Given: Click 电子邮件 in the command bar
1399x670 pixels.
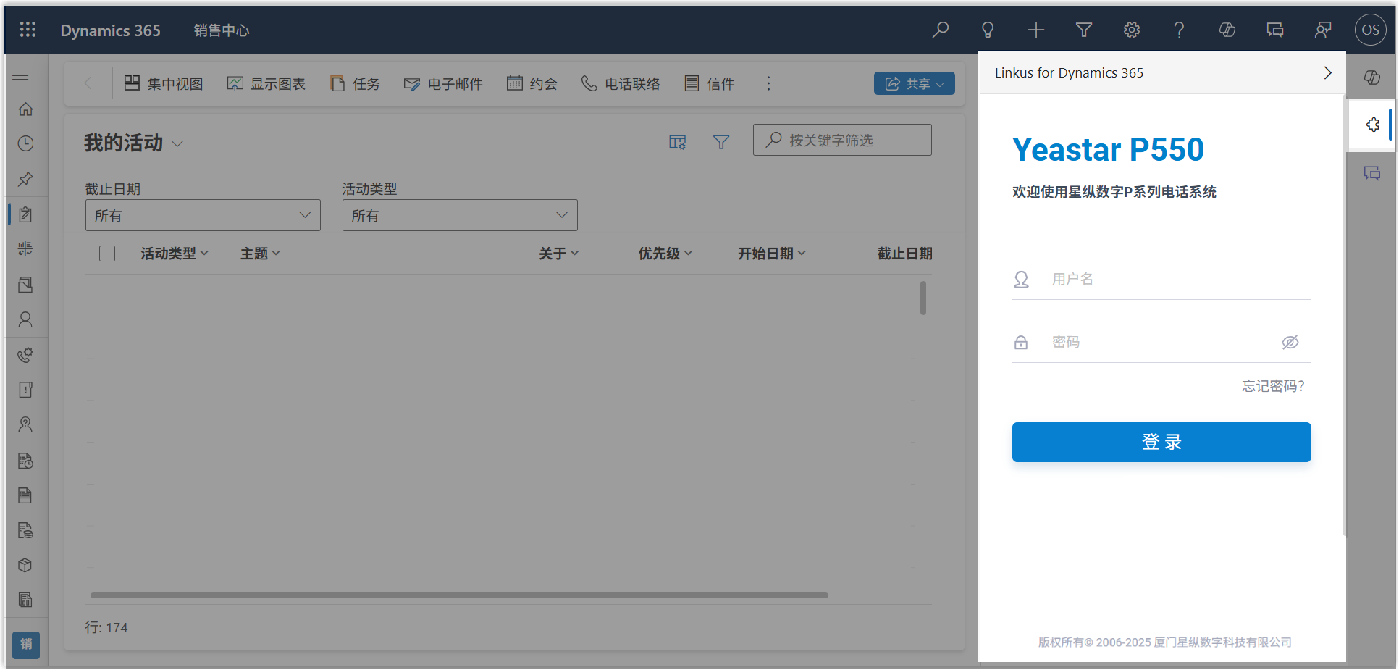Looking at the screenshot, I should pyautogui.click(x=443, y=84).
